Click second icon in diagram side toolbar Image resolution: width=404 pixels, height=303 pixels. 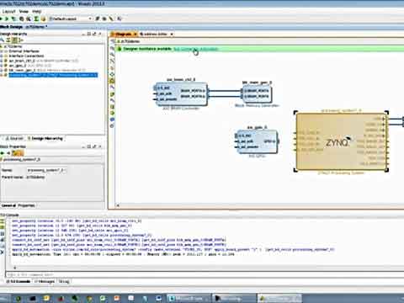tap(112, 48)
